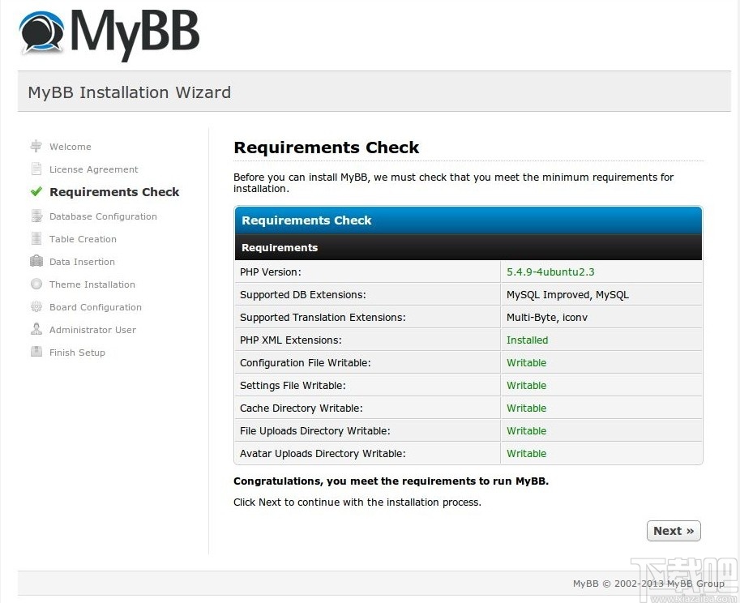Click the Writable status for Cache Directory

(x=526, y=408)
